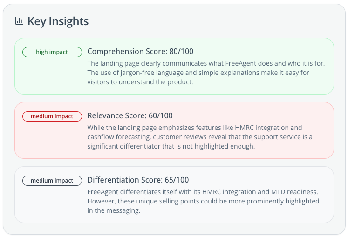Click the Differentiation Score description paragraph
The image size is (348, 237).
[203, 201]
